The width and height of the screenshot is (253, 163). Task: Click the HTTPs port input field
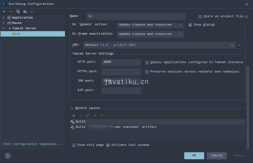point(121,72)
